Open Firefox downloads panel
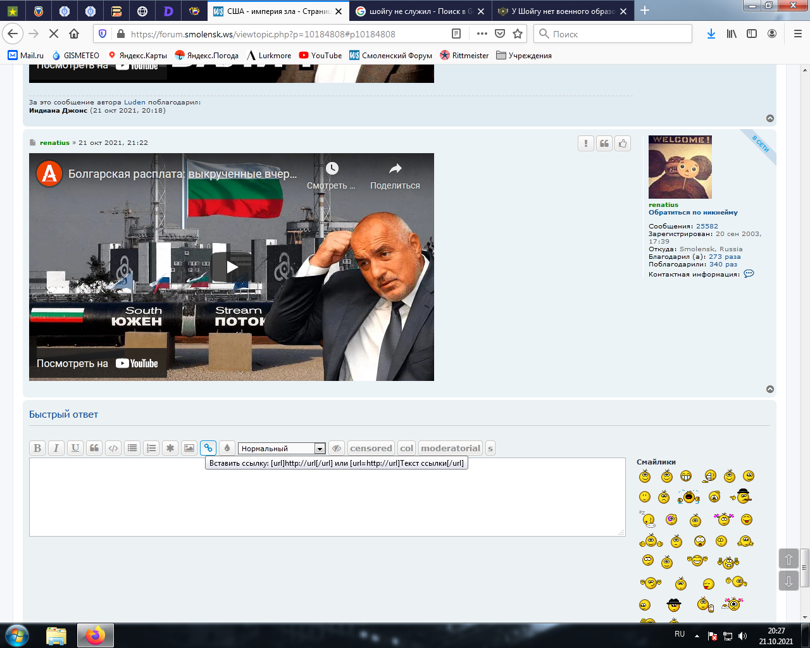This screenshot has width=810, height=648. coord(711,34)
